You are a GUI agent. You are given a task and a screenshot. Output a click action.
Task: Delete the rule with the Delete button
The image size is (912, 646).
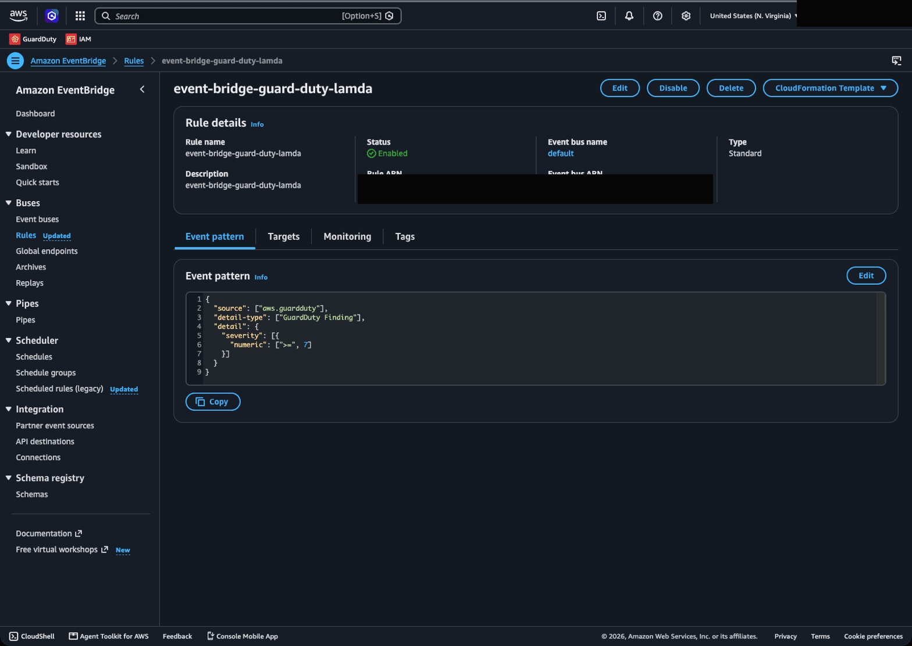[731, 88]
